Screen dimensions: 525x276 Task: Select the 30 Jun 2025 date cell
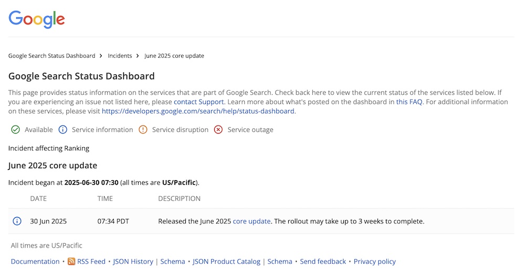[48, 221]
